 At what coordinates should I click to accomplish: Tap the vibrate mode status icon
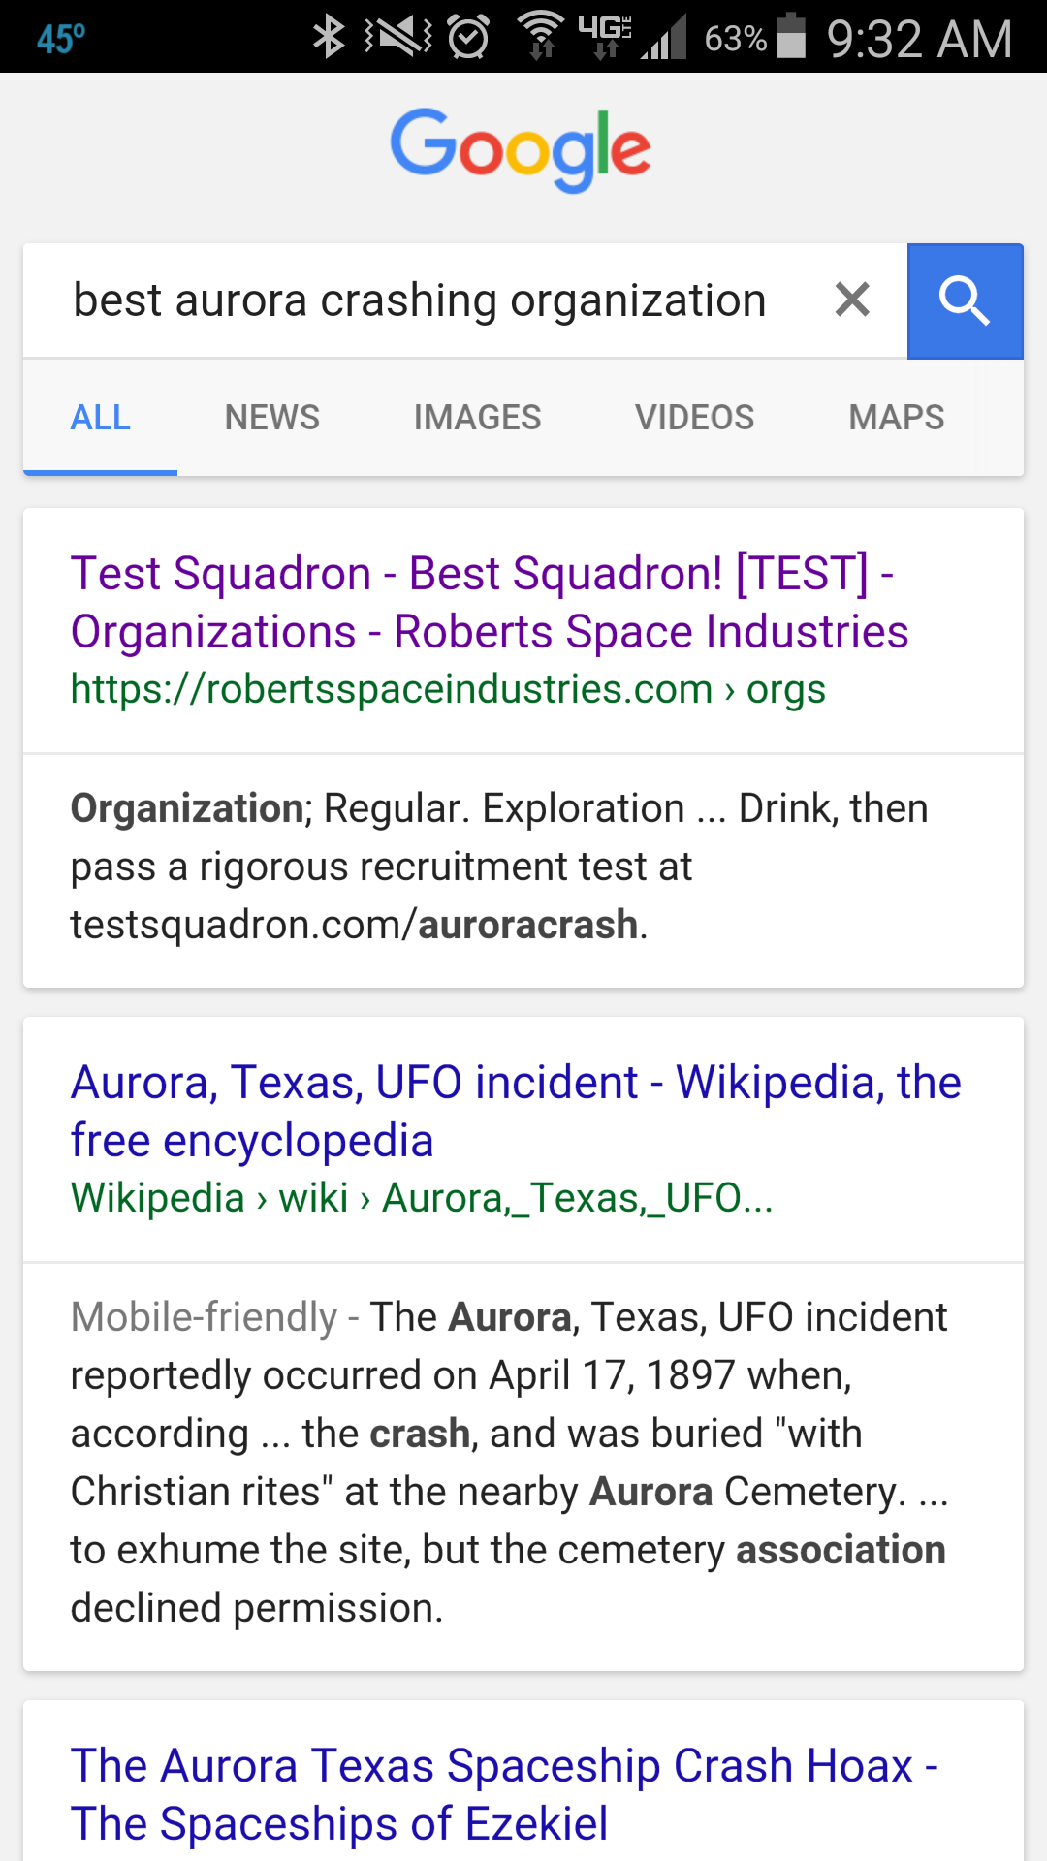(x=398, y=38)
